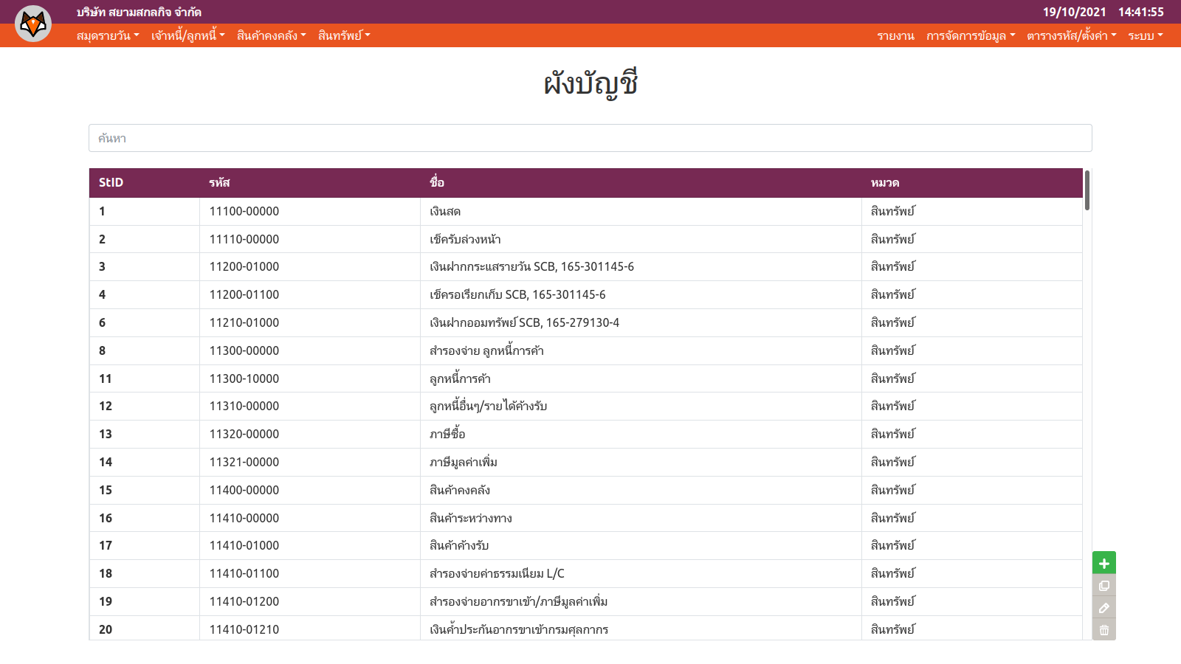Click StID 1 cell
This screenshot has height=664, width=1181.
pos(145,211)
